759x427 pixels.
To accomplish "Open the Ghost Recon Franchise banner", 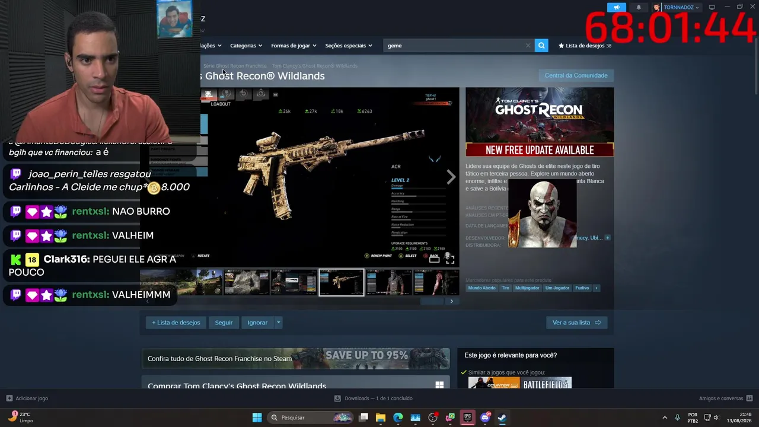I will coord(295,358).
